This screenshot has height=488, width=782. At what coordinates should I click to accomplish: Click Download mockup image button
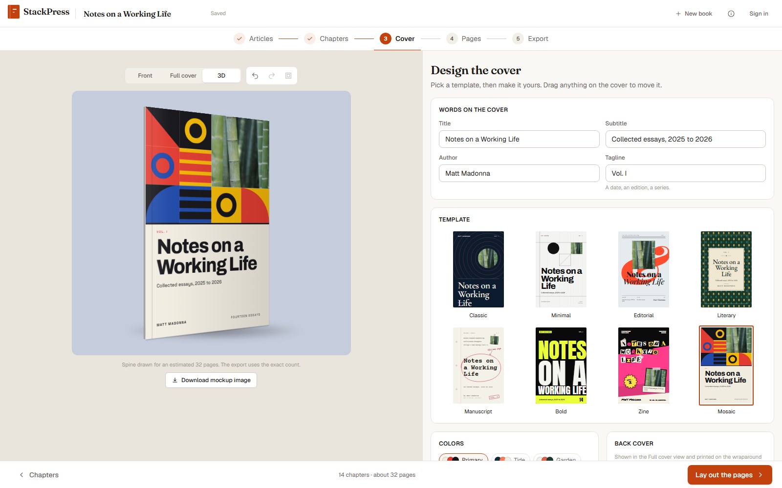211,380
